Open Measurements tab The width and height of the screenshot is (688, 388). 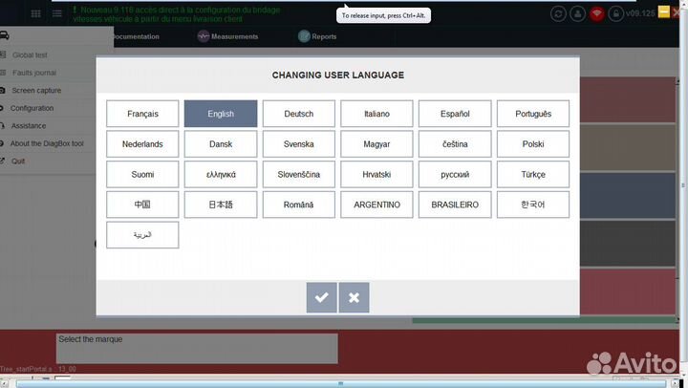227,36
